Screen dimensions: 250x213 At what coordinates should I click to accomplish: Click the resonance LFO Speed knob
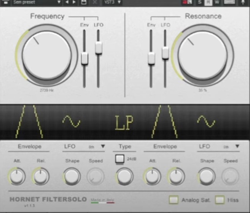[x=230, y=176]
